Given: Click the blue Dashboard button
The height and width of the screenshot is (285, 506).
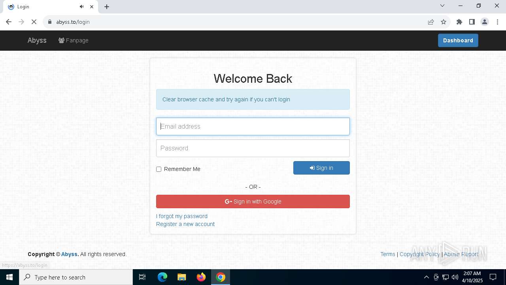Looking at the screenshot, I should tap(458, 40).
